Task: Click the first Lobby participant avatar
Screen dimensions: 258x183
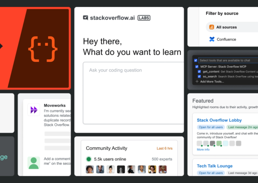Action: (200, 143)
